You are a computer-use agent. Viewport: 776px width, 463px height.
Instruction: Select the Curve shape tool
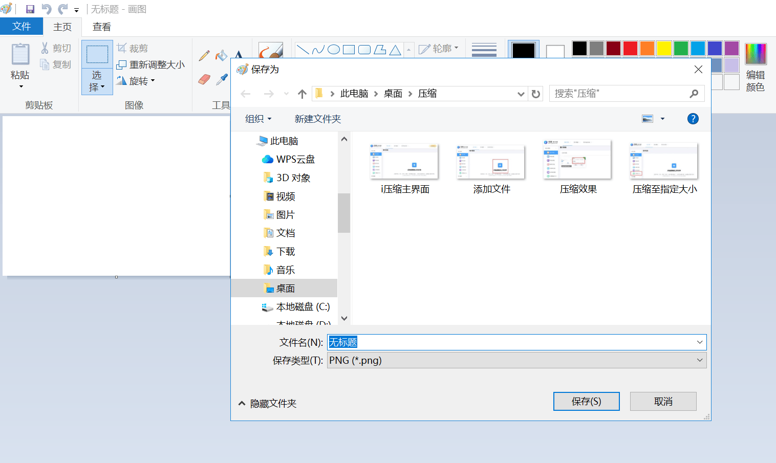point(318,49)
